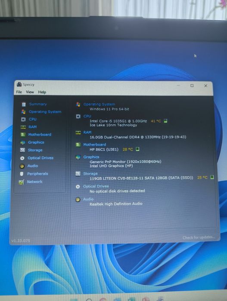Select Optical Drives in the sidebar
This screenshot has height=301, width=227.
coord(40,158)
